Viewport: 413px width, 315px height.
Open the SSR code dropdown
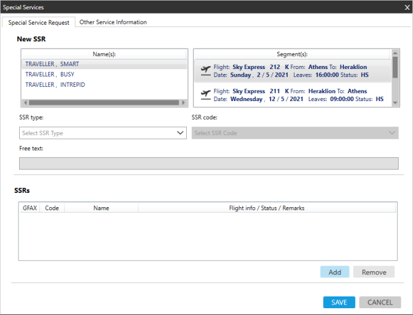[x=295, y=133]
